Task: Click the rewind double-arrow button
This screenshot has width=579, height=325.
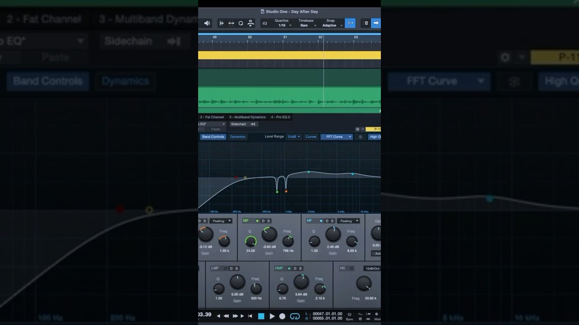Action: coord(226,316)
